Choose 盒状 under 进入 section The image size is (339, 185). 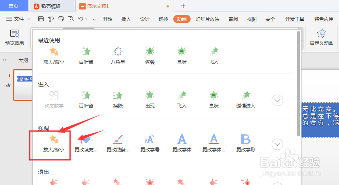click(214, 100)
